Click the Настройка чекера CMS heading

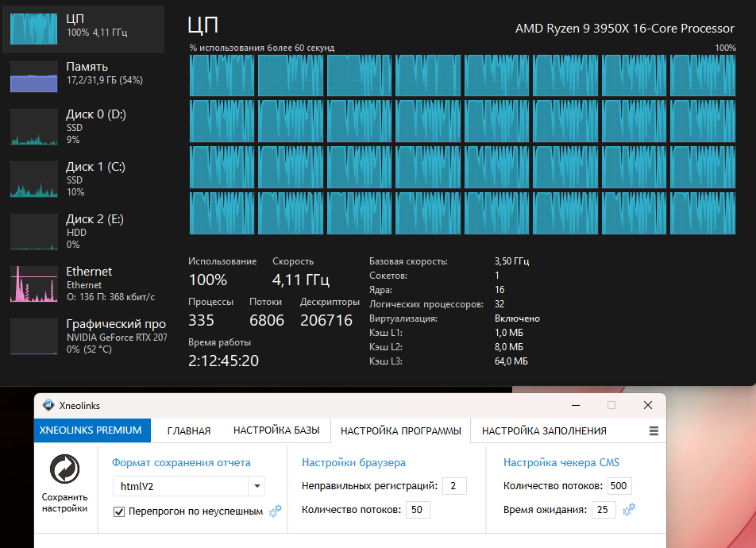pyautogui.click(x=561, y=462)
